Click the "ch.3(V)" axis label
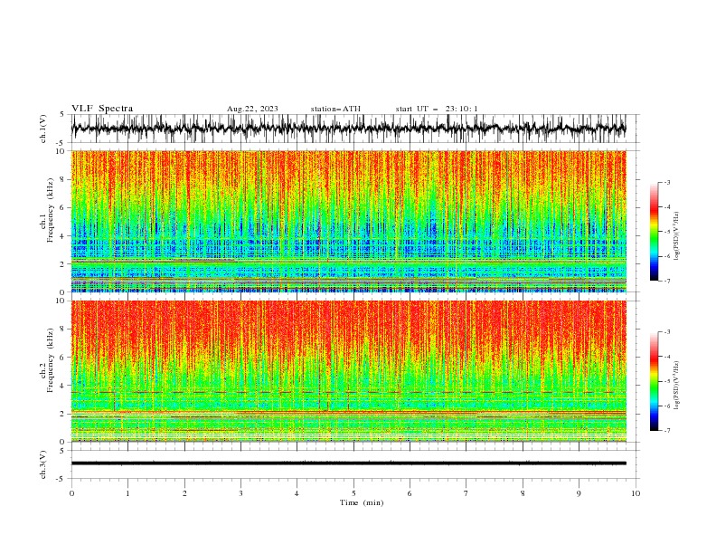The width and height of the screenshot is (716, 554). click(43, 464)
